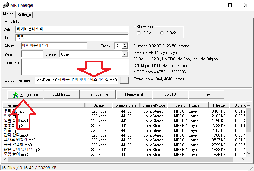This screenshot has height=171, width=254.
Task: Switch to the Merge tab
Action: point(8,15)
